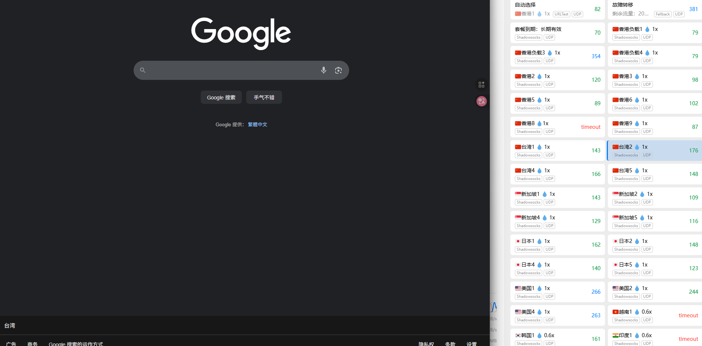702x346 pixels.
Task: Click the translate extension floating icon
Action: point(481,101)
